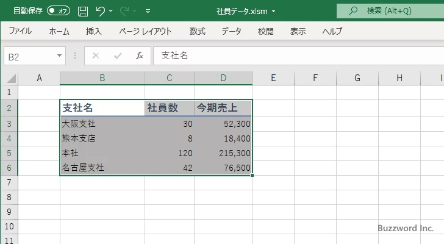Click the Insert Function fx icon
The image size is (444, 244).
pyautogui.click(x=140, y=56)
